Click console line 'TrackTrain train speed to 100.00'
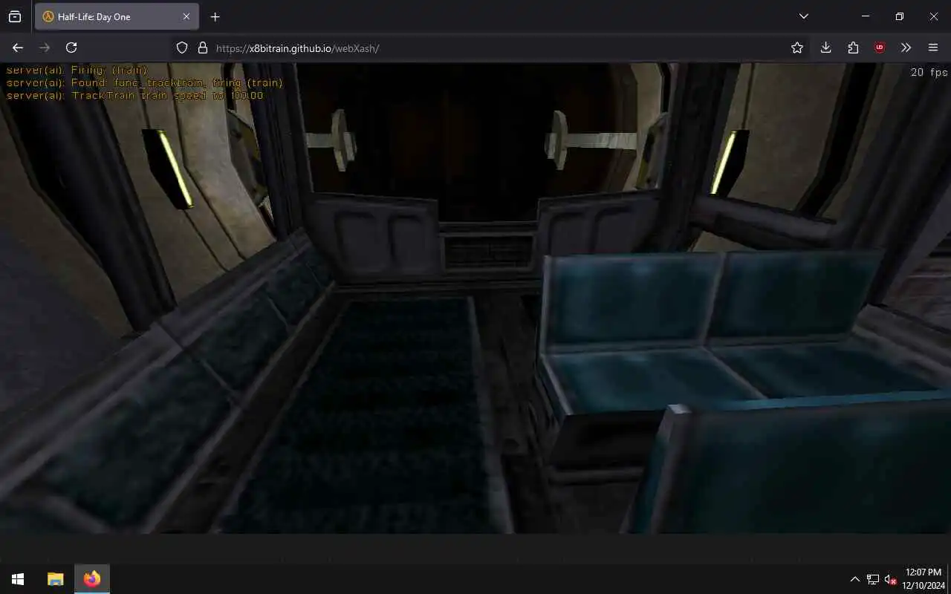This screenshot has width=951, height=594. tap(134, 96)
